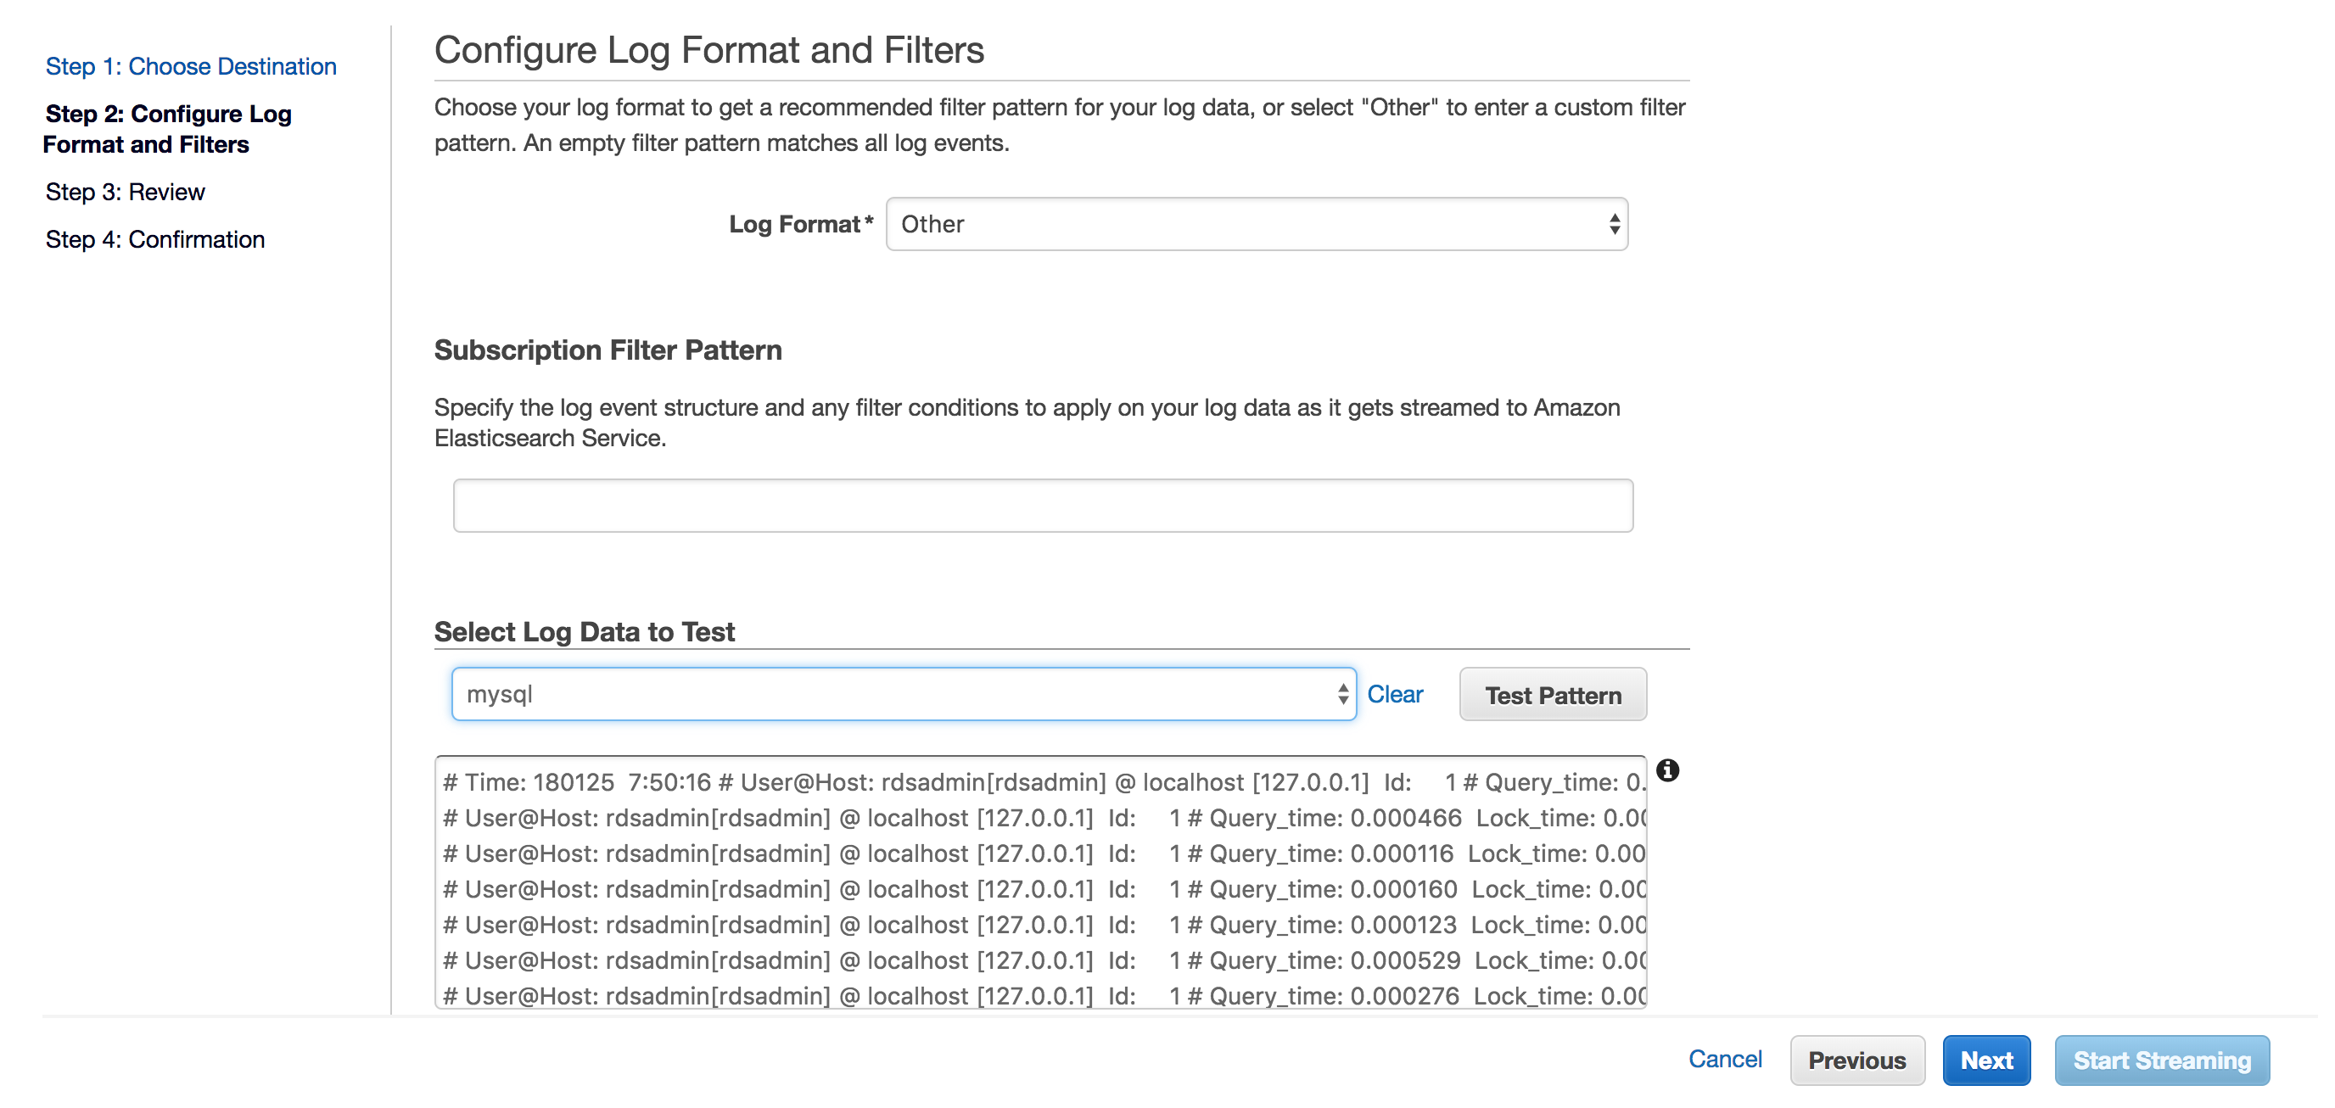Select the log line with Query_time 0.000160

(x=1040, y=889)
